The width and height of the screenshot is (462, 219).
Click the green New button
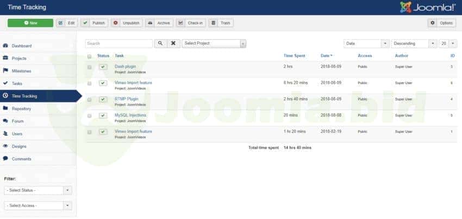click(30, 23)
